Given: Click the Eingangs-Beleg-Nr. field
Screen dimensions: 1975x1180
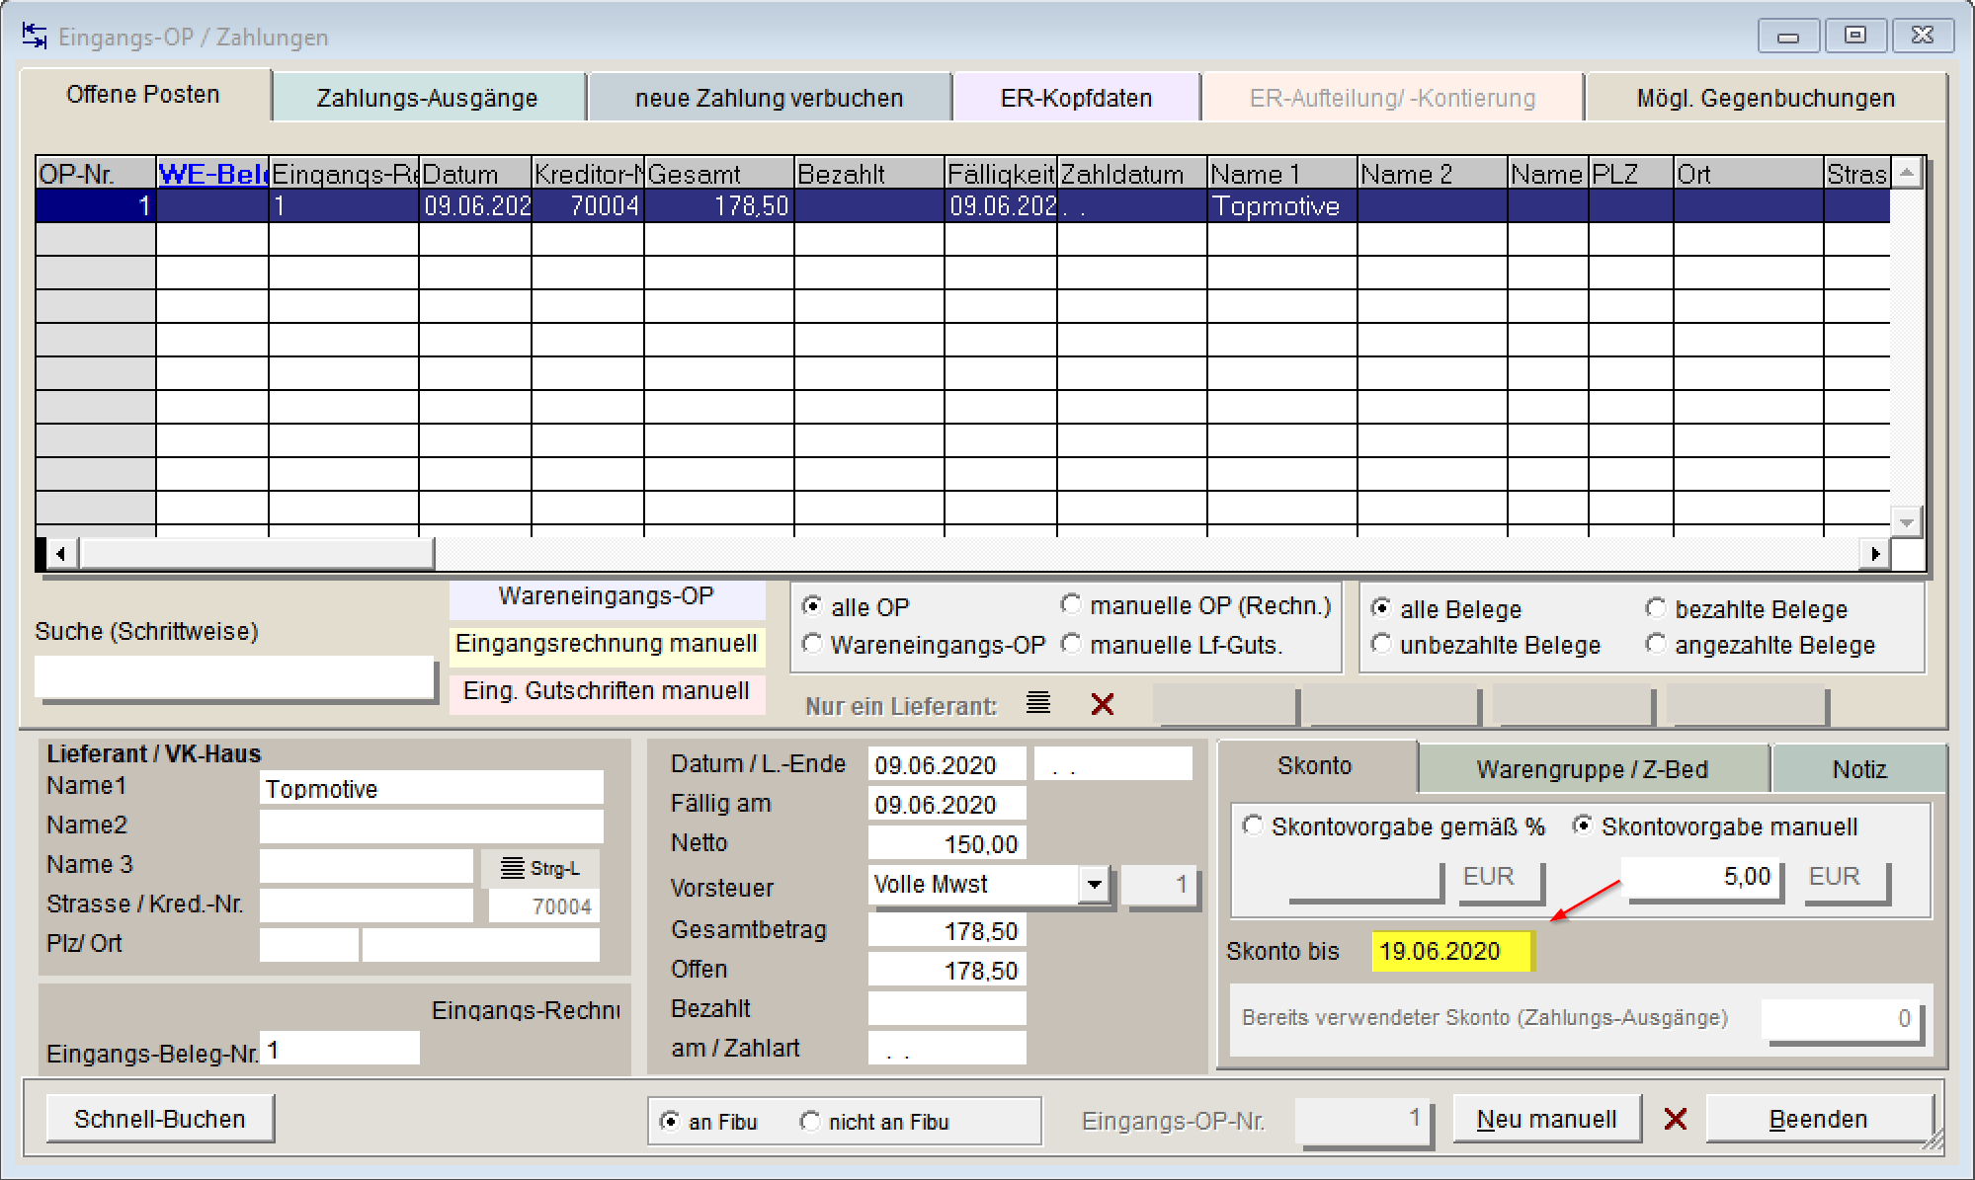Looking at the screenshot, I should tap(340, 1049).
